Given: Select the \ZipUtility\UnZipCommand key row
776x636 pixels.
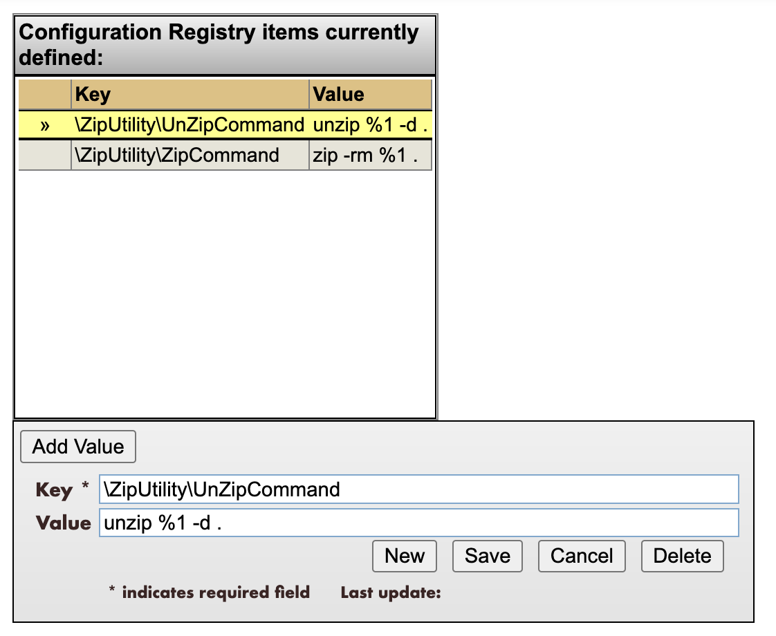Looking at the screenshot, I should point(189,125).
